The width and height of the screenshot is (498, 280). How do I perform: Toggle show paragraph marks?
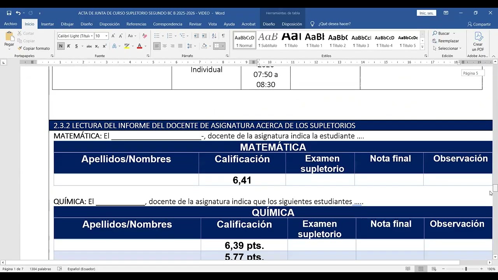[x=223, y=36]
